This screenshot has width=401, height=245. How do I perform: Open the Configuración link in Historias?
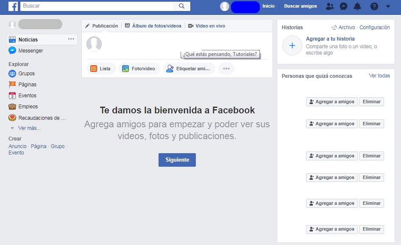click(374, 28)
